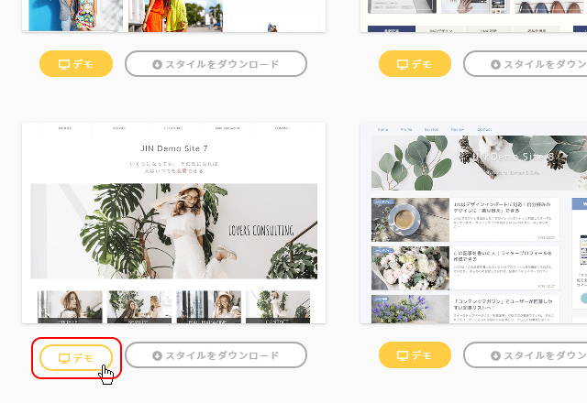Click the デモ button under JIN Demo Site 7
This screenshot has width=587, height=403.
point(76,358)
